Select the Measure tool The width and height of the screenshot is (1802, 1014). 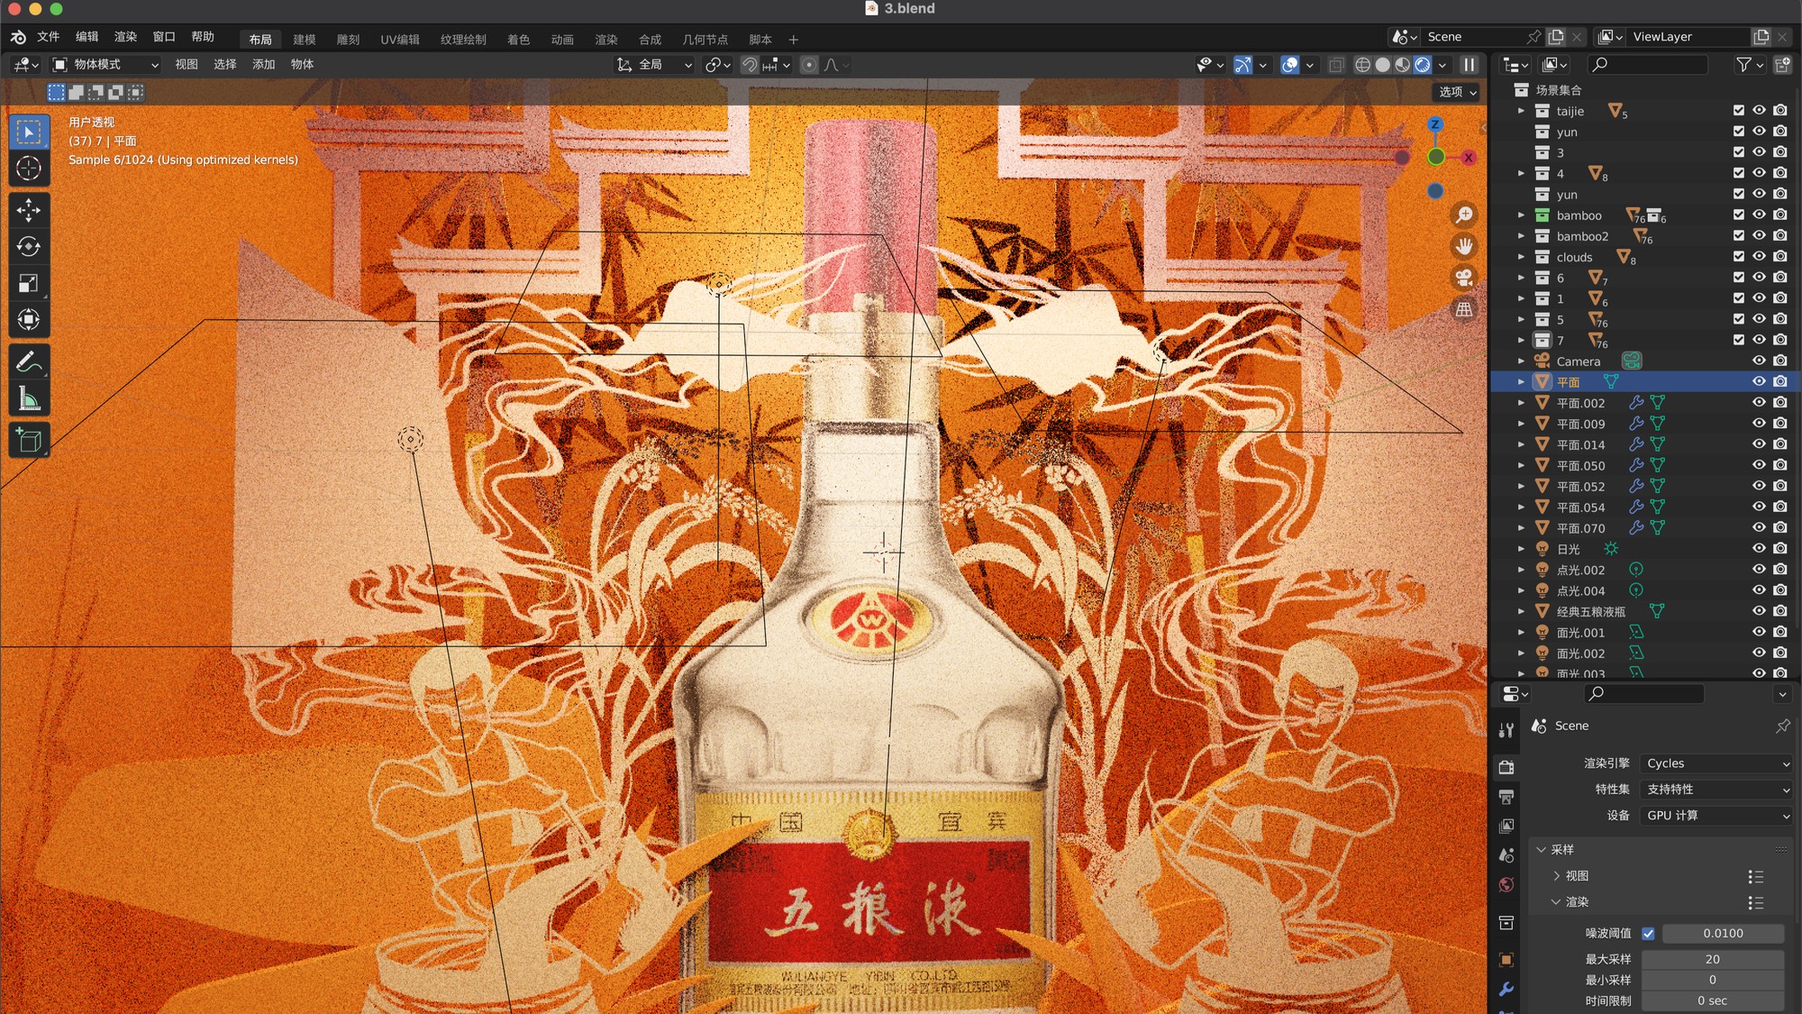tap(29, 399)
